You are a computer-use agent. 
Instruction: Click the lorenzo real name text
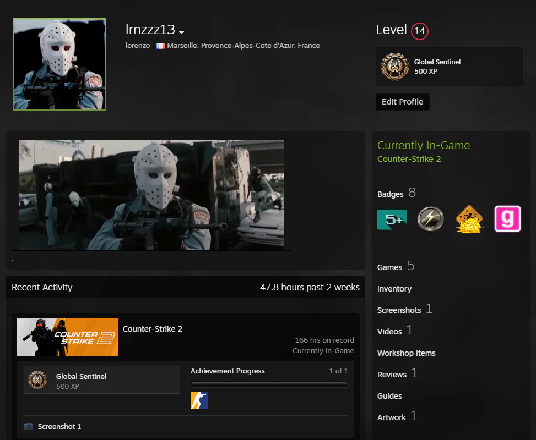pos(138,46)
